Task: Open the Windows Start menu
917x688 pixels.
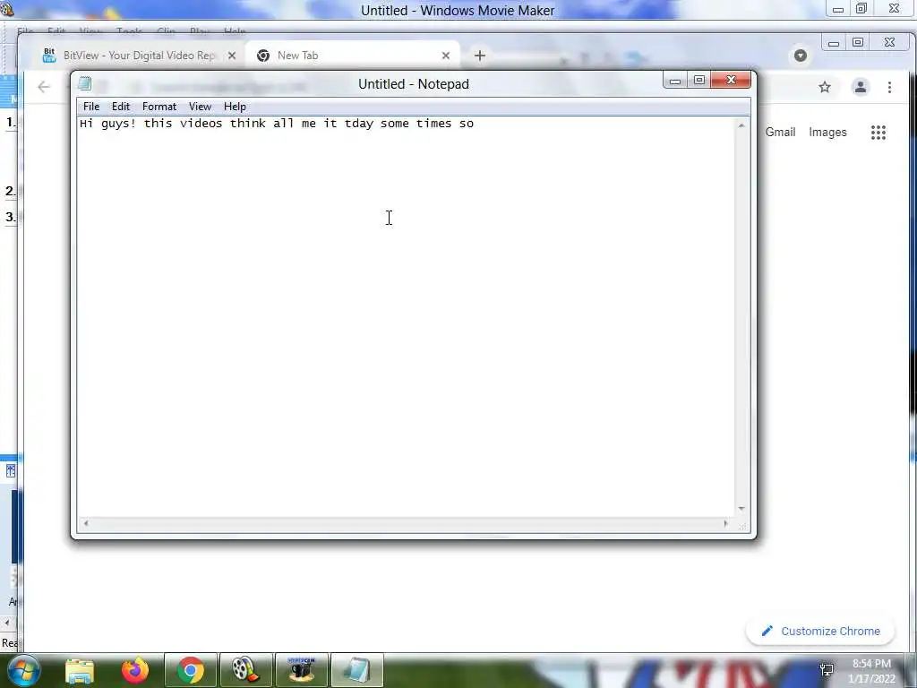Action: [23, 670]
